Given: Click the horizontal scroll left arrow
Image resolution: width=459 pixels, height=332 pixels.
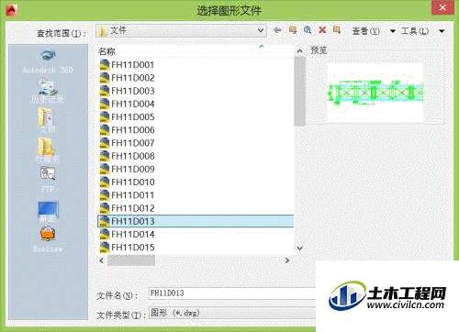Looking at the screenshot, I should coord(102,260).
